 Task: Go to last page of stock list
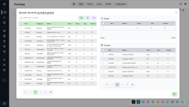(x=51, y=92)
